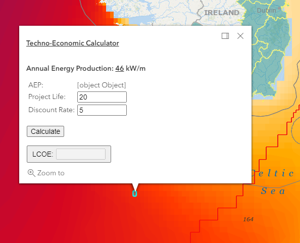300x243 pixels.
Task: Click the Calculate button
Action: (45, 131)
